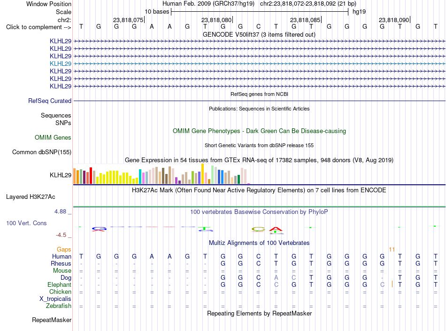Click the red bar in GTEx expression chart

(x=91, y=175)
